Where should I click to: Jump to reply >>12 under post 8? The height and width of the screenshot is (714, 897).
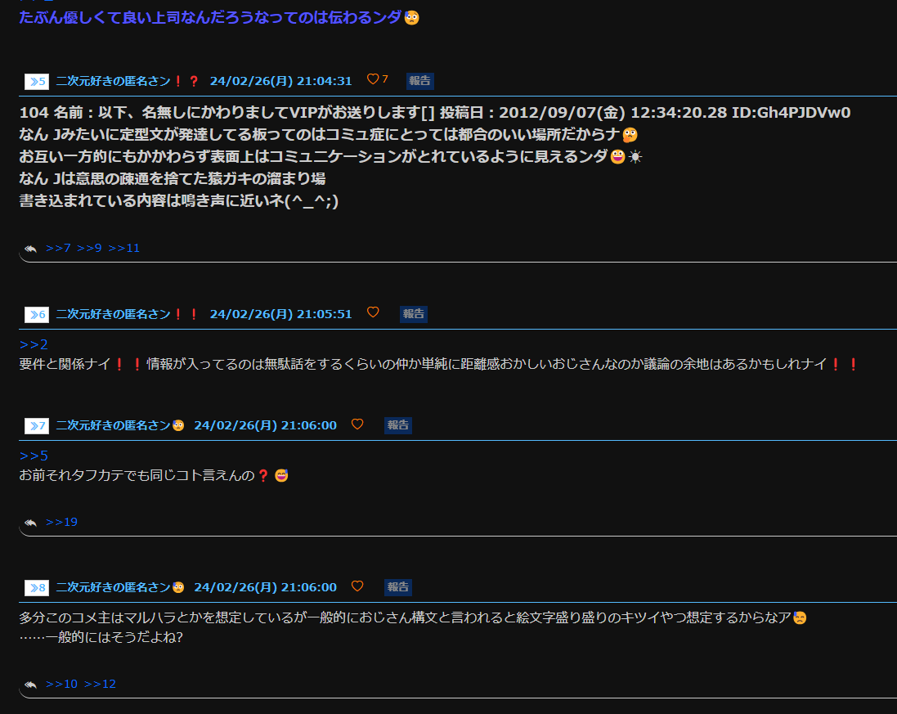[x=100, y=685]
